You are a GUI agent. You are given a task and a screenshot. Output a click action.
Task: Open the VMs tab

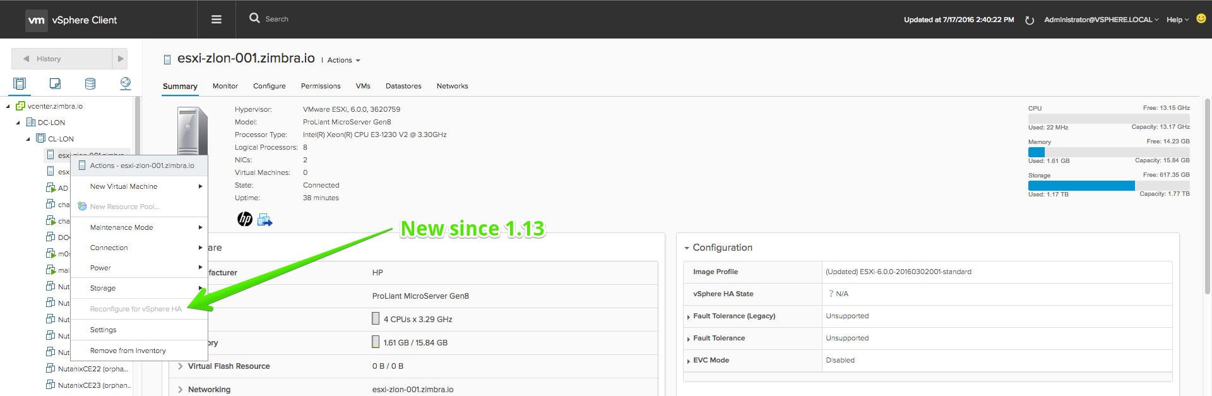(x=363, y=86)
